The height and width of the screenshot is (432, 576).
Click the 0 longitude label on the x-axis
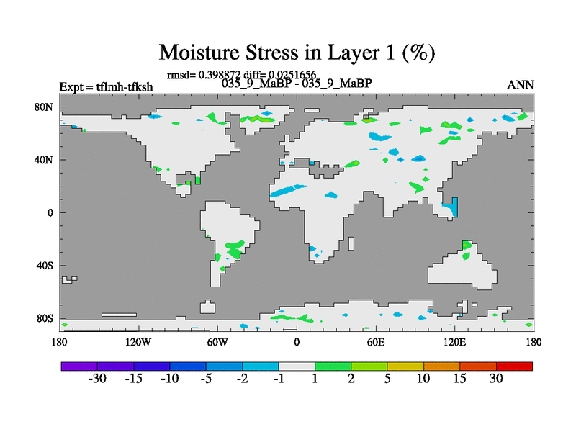click(x=297, y=341)
